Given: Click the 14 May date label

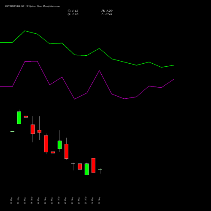Looking at the screenshot, I should tap(59, 200).
